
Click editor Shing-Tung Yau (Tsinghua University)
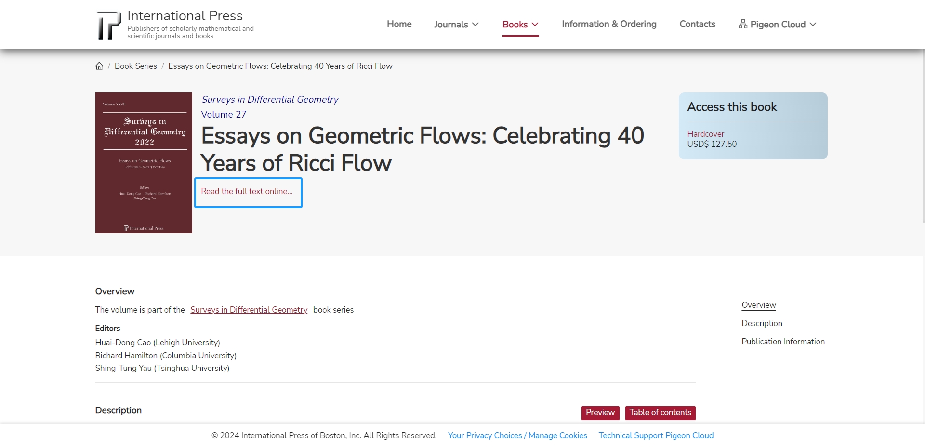[x=162, y=368]
